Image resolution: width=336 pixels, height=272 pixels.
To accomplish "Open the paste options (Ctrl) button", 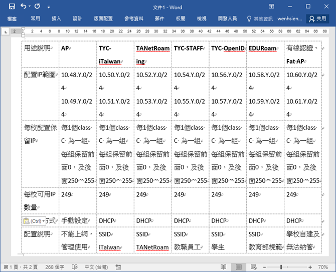I will click(34, 221).
